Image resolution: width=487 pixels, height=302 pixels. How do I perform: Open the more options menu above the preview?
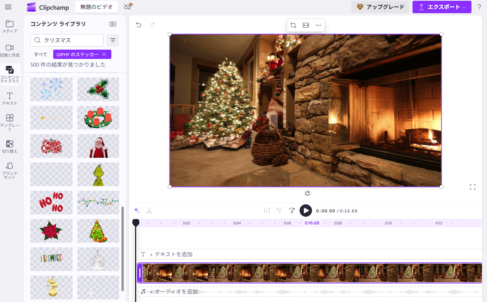coord(318,25)
